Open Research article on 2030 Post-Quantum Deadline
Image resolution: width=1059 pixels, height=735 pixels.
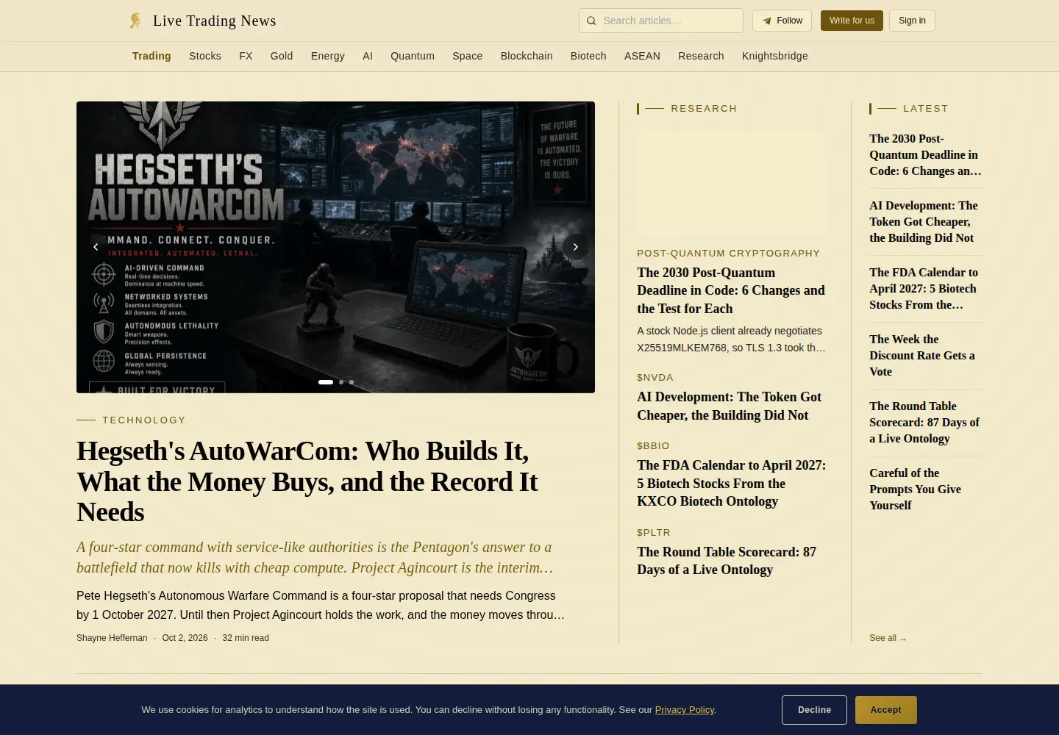pyautogui.click(x=731, y=290)
